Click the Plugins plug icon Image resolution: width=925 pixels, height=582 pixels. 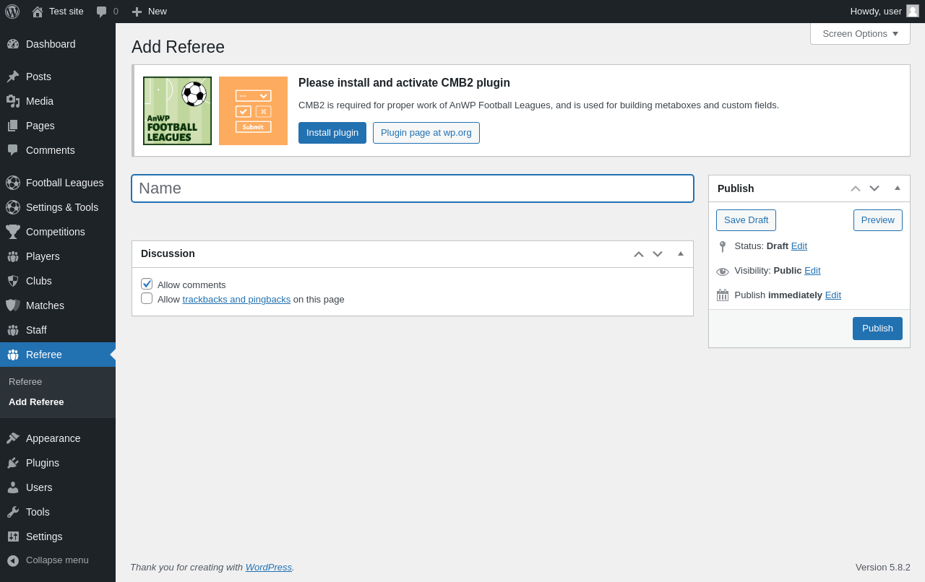[13, 463]
